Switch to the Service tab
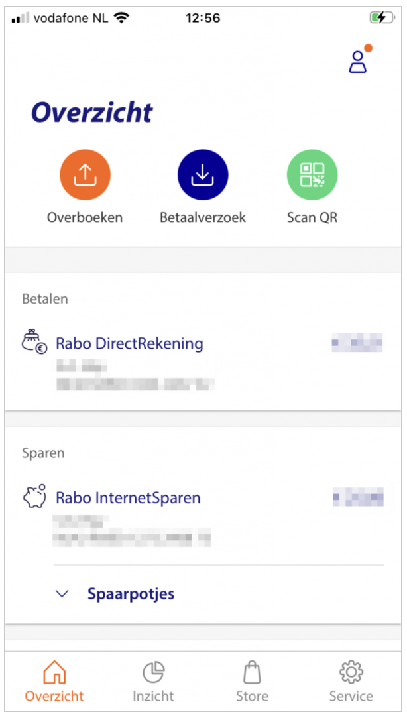Viewport: 407px width, 716px height. pos(351,680)
